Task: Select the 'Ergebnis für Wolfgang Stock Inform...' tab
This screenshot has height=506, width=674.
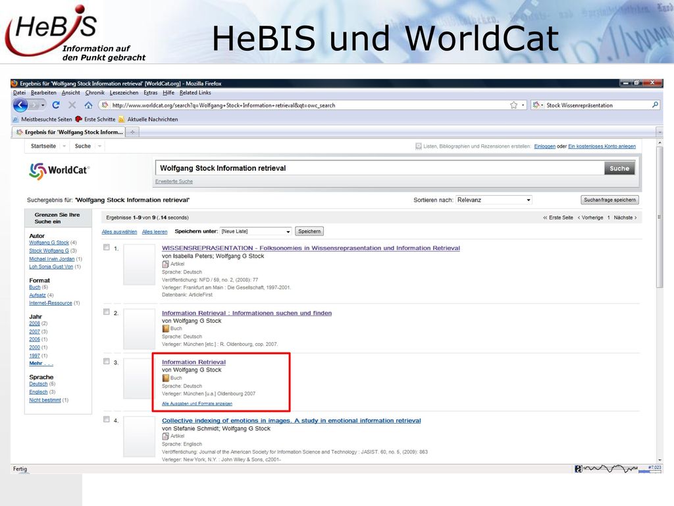Action: click(x=68, y=132)
